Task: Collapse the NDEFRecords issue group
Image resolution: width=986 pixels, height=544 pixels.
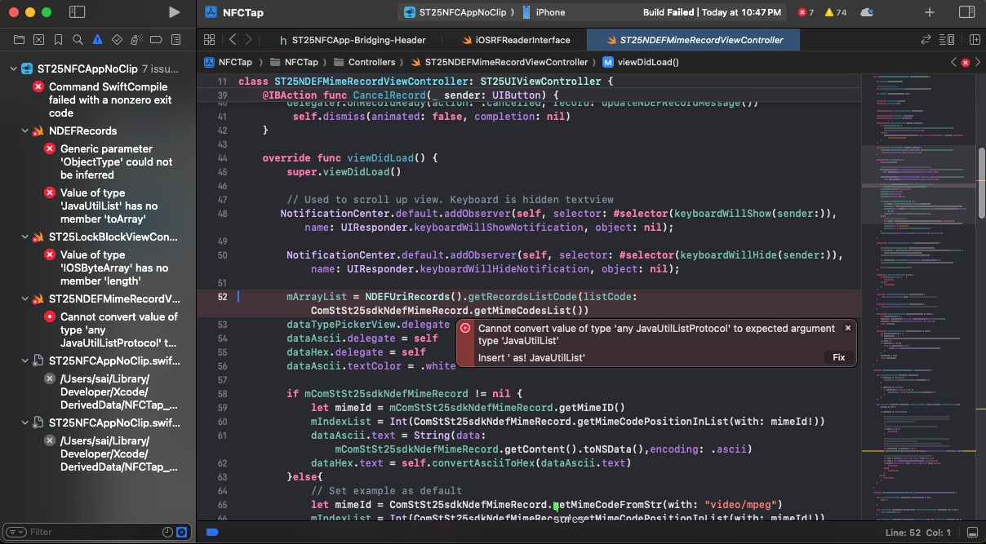Action: [x=24, y=131]
